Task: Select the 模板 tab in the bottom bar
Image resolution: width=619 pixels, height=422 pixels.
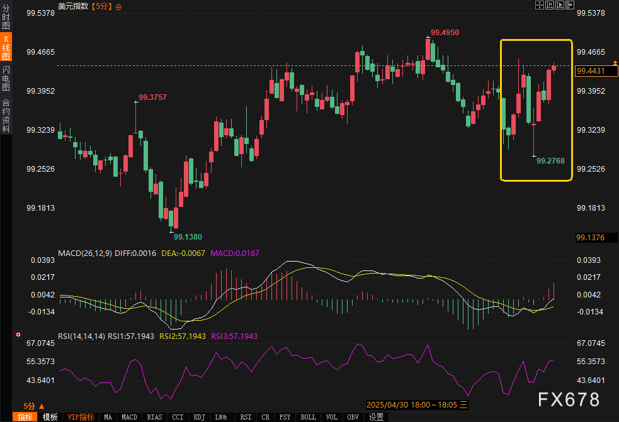Action: [x=50, y=417]
